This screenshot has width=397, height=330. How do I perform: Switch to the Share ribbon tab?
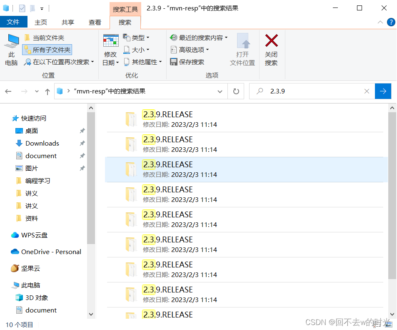(68, 23)
